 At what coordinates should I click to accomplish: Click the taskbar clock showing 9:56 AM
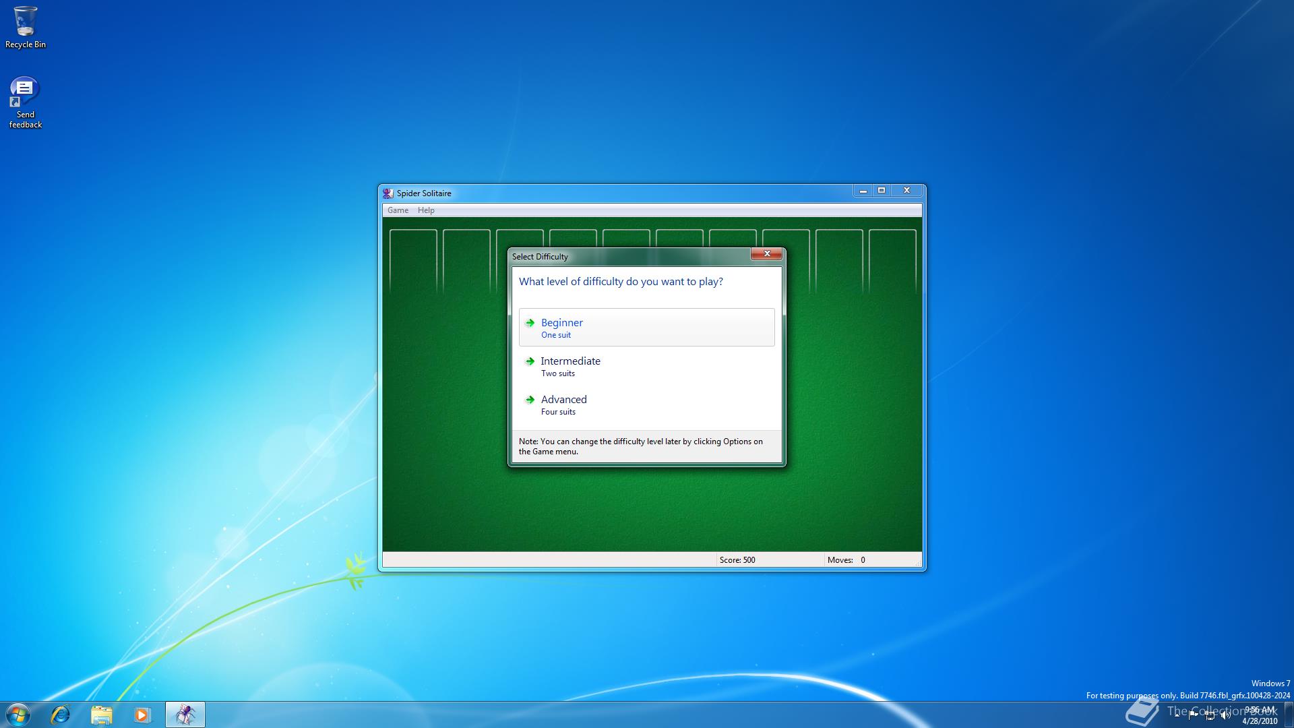[x=1260, y=715]
